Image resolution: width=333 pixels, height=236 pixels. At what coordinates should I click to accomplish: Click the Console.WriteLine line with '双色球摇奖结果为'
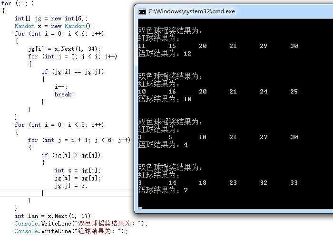81,224
